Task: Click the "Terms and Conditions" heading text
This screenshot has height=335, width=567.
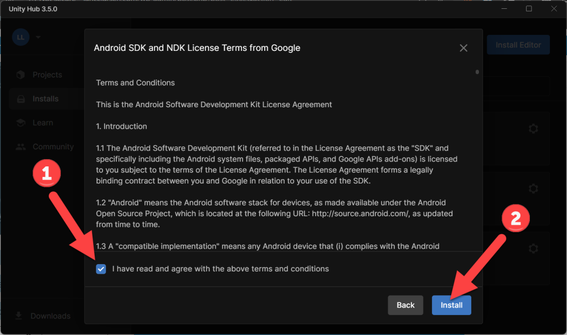Action: click(135, 83)
